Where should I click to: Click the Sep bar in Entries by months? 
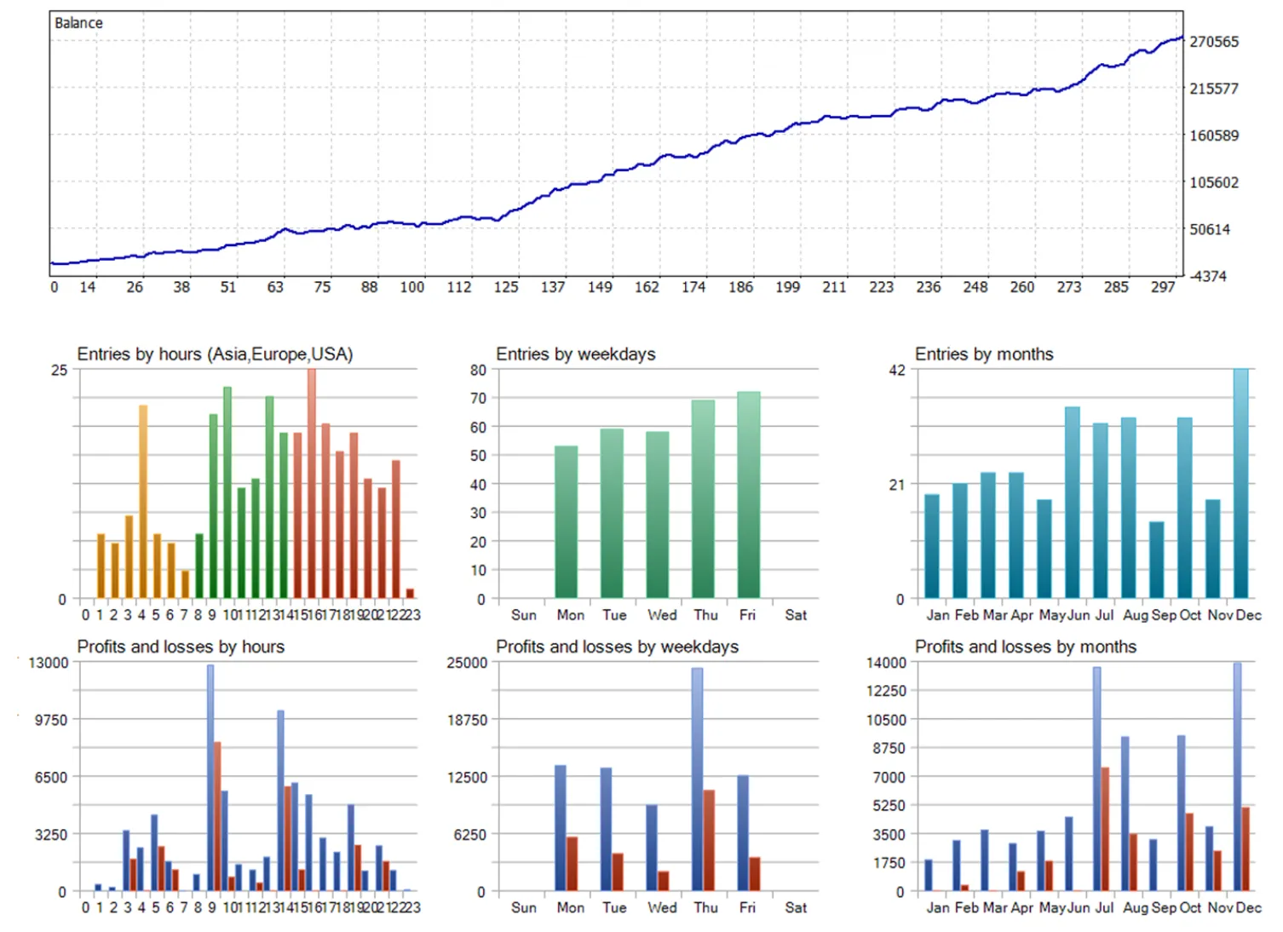[1156, 560]
